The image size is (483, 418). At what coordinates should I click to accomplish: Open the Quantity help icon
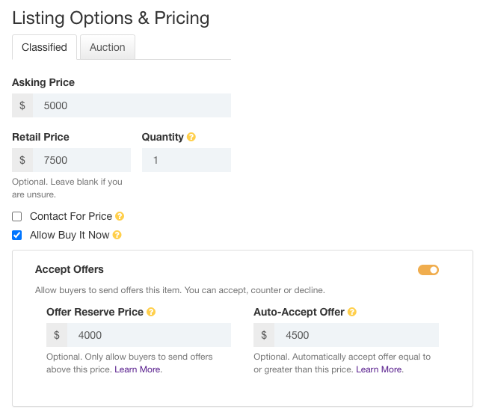[x=191, y=137]
